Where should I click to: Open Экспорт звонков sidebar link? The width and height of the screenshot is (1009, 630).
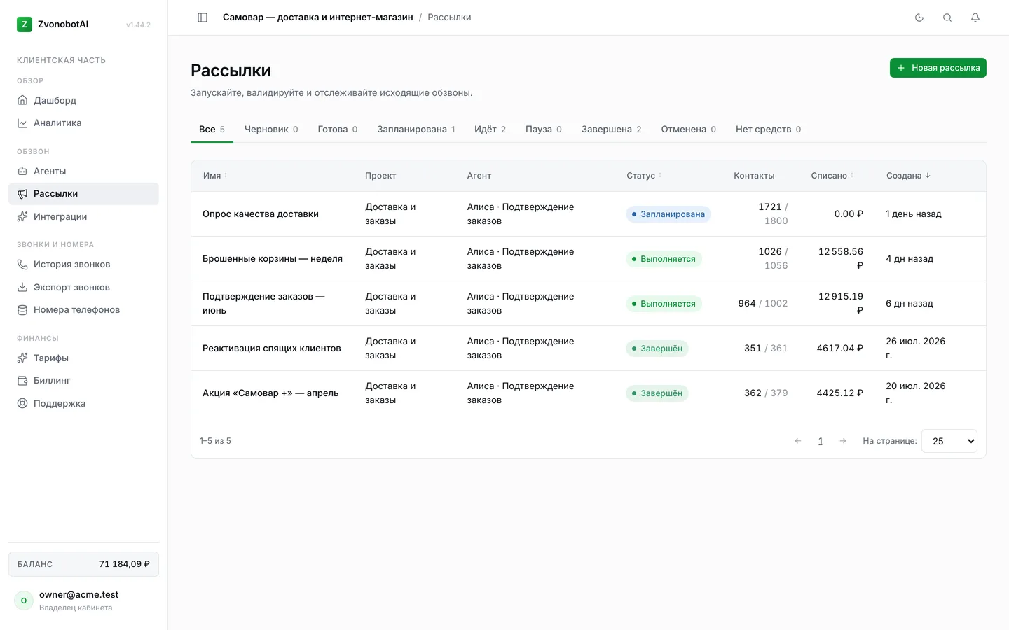[83, 288]
